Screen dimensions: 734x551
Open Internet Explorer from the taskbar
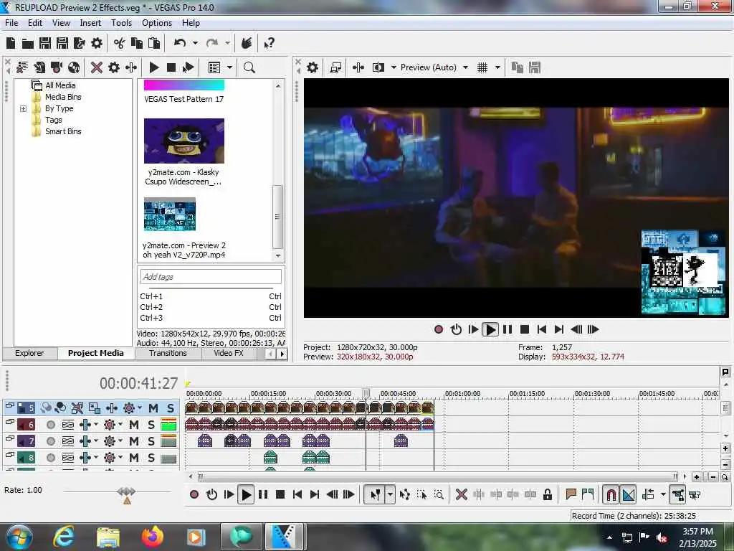point(64,537)
